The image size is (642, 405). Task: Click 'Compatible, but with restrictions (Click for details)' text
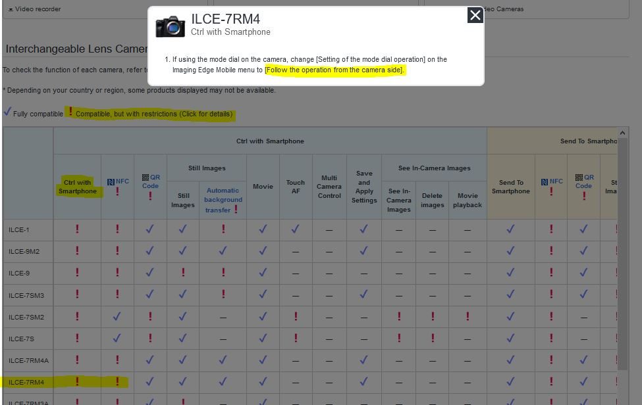click(x=154, y=114)
